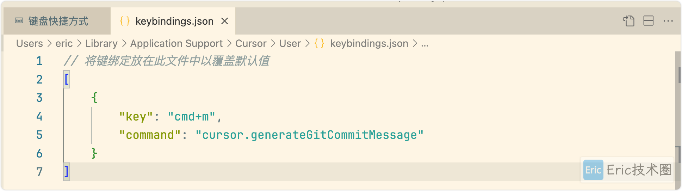Click the JSON braces icon in breadcrumb

click(319, 43)
